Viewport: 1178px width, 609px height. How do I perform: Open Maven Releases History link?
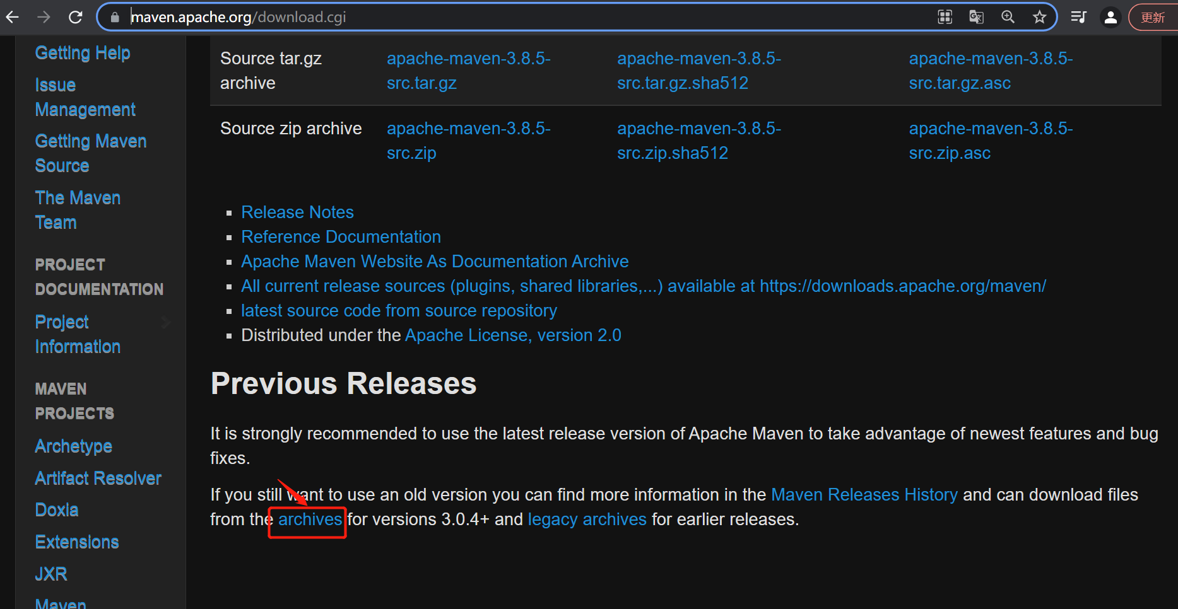[x=864, y=495]
